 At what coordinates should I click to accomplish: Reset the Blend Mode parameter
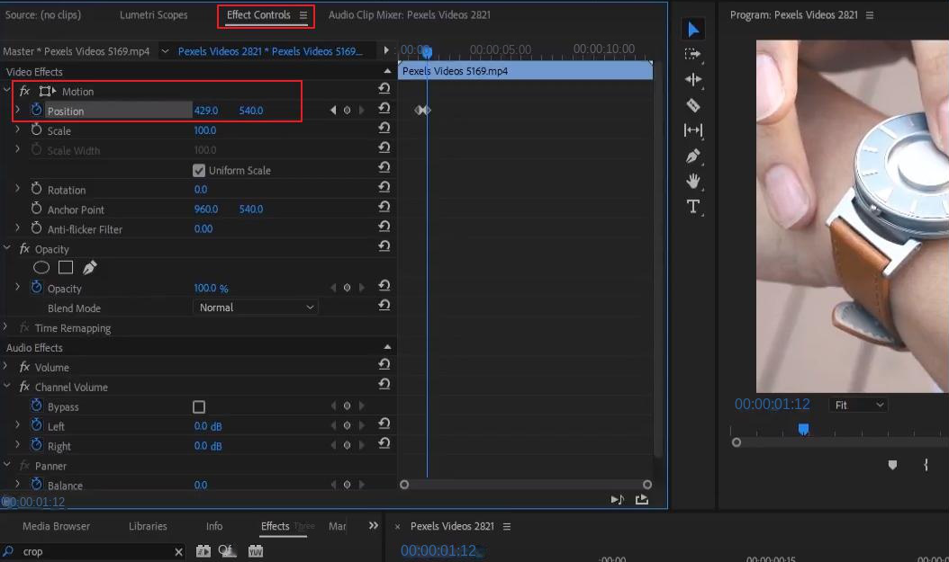384,306
